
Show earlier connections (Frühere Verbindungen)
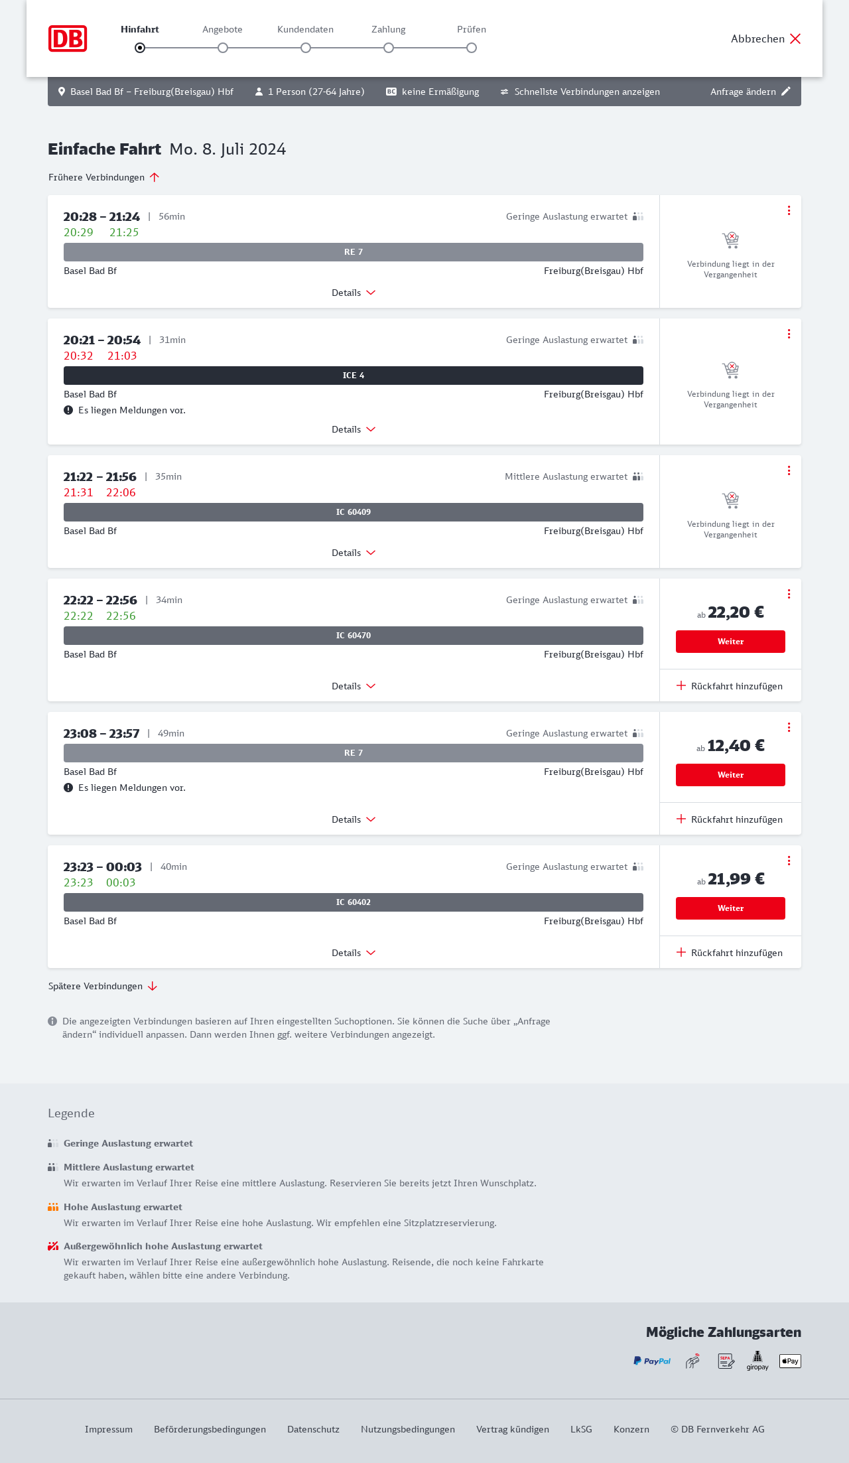coord(104,177)
